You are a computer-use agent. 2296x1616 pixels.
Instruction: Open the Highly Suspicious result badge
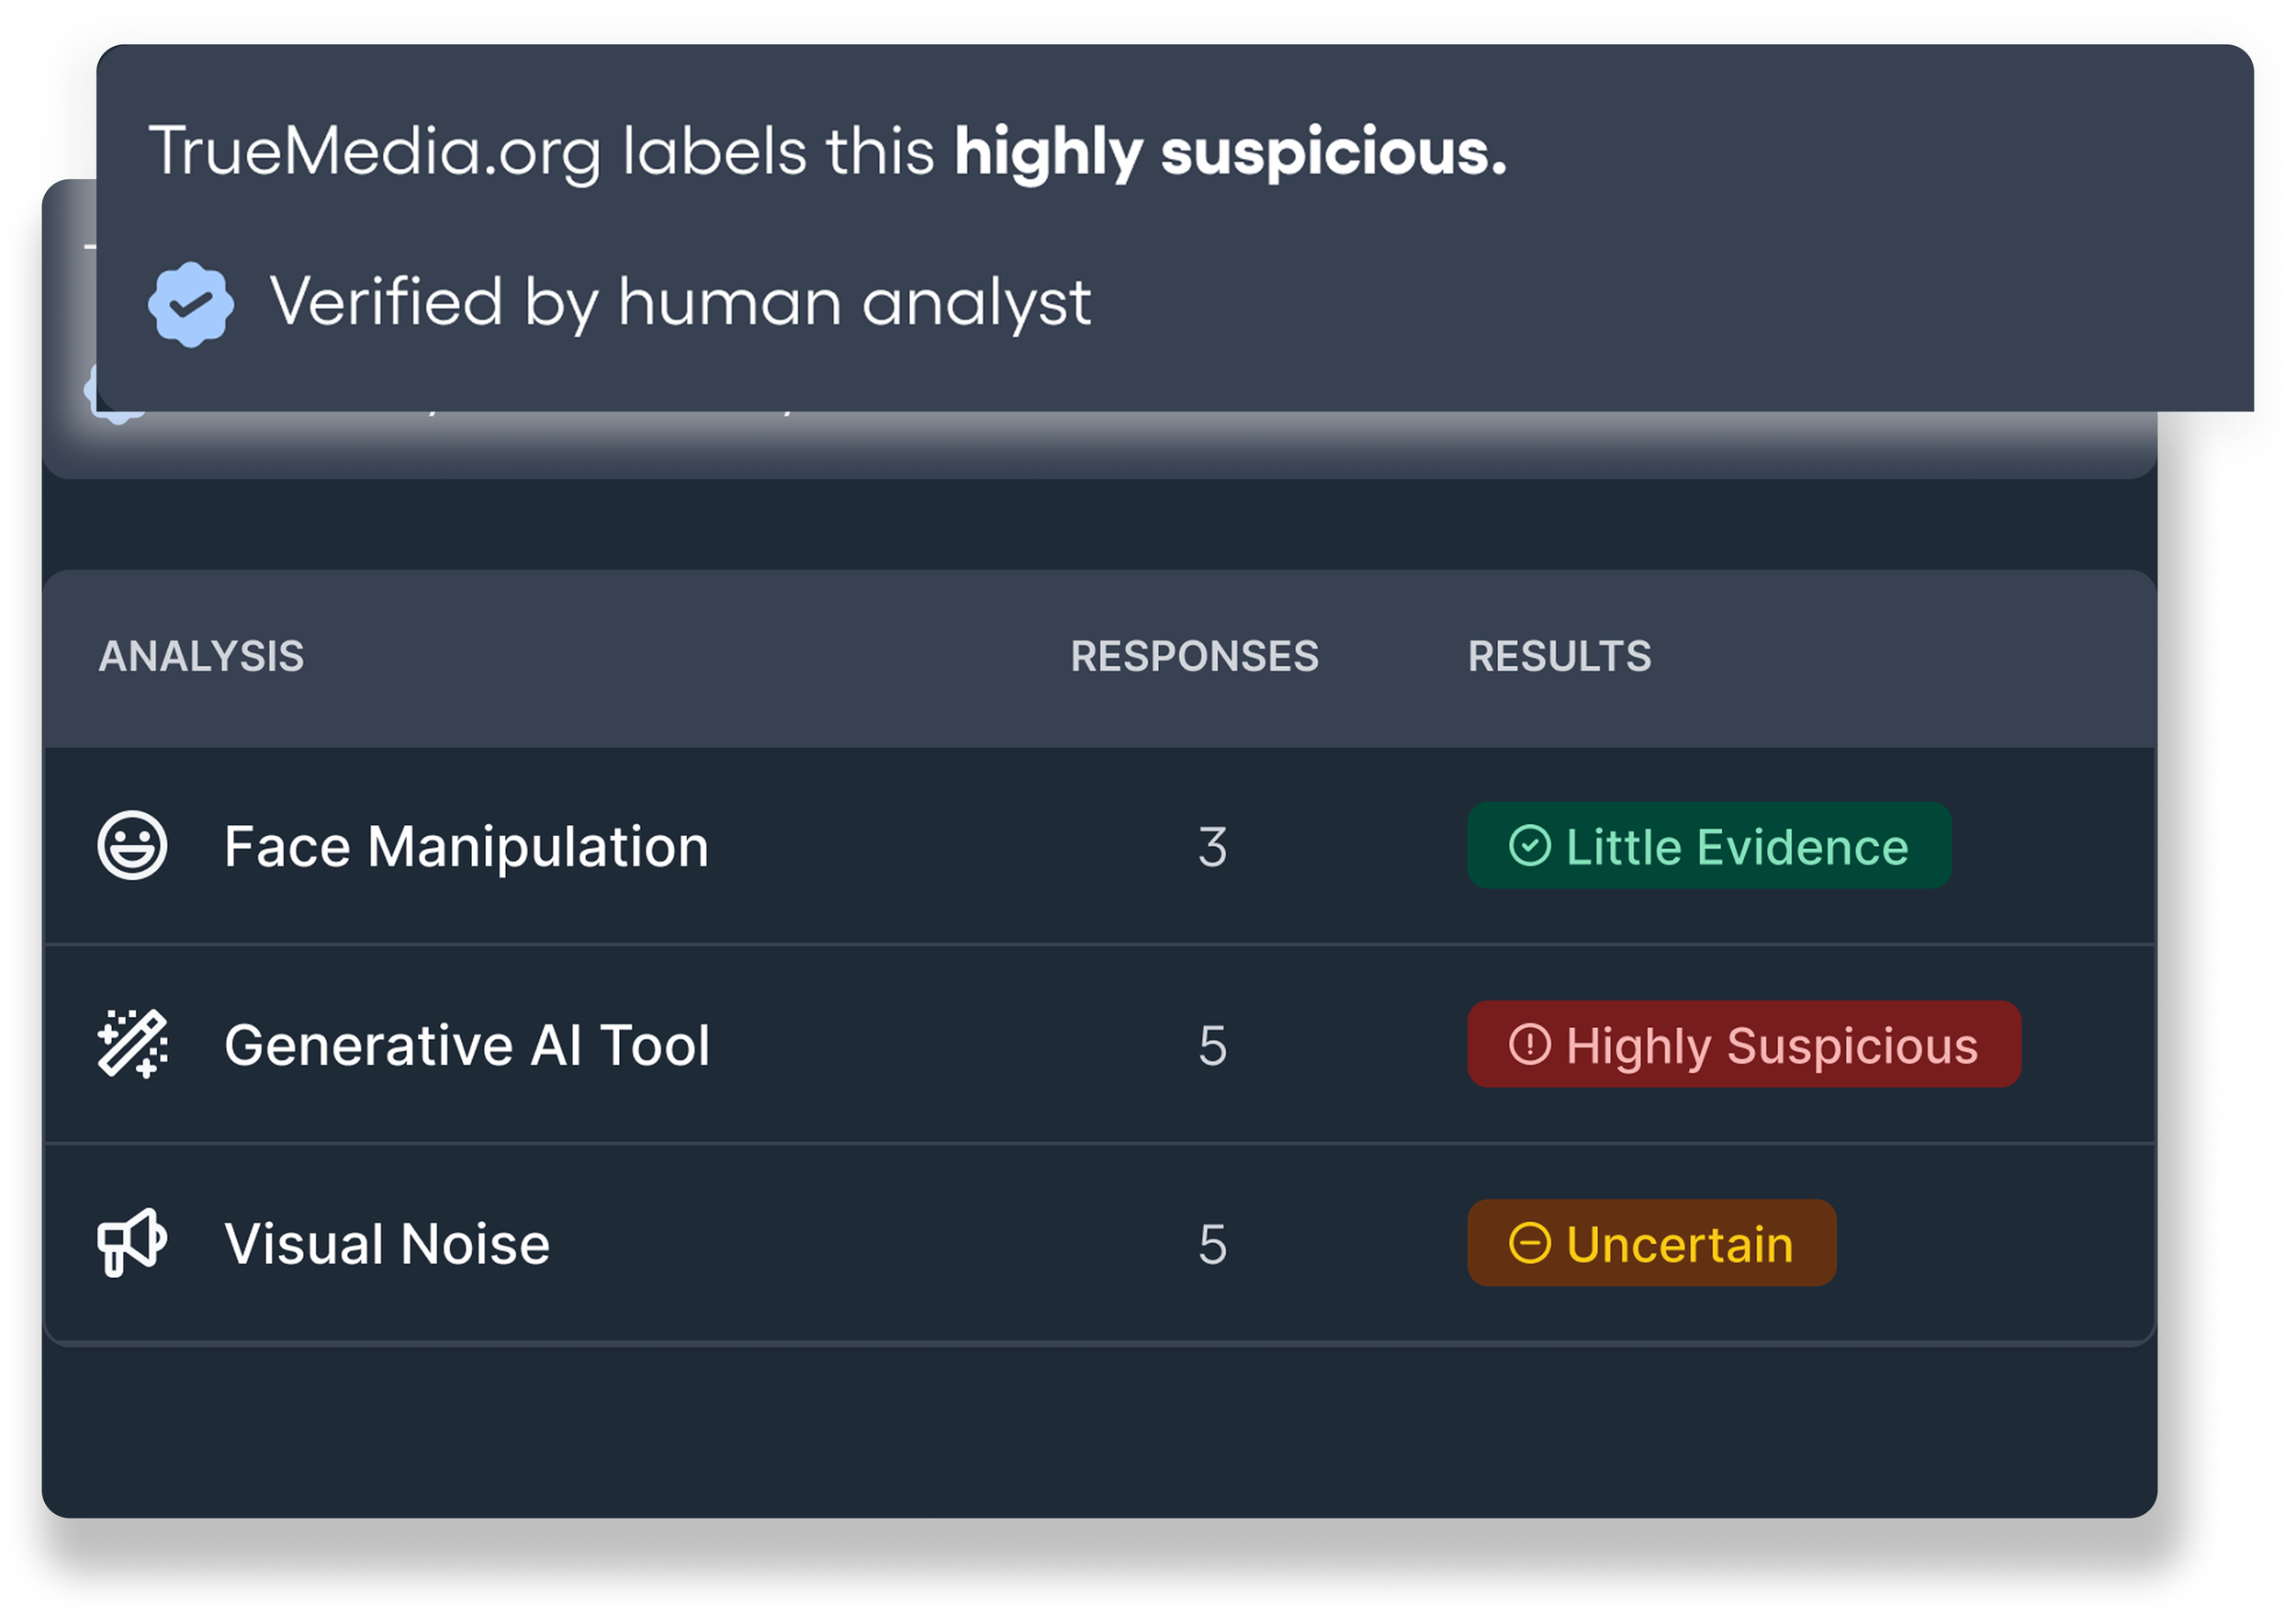pos(1743,1044)
